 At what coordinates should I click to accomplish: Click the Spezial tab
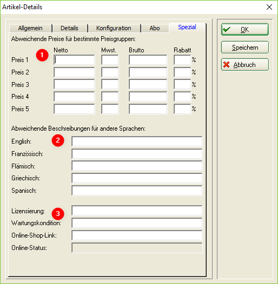coord(187,28)
